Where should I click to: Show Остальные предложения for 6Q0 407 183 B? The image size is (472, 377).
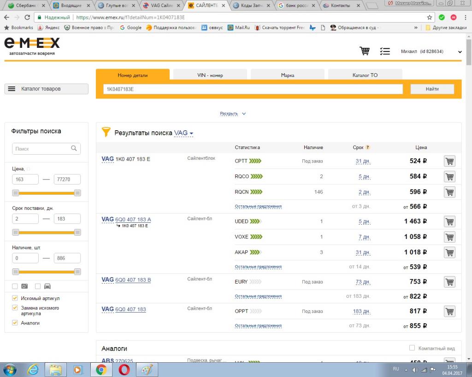tap(258, 296)
